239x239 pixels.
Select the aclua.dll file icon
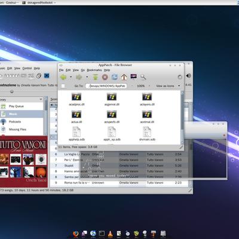tap(76, 115)
